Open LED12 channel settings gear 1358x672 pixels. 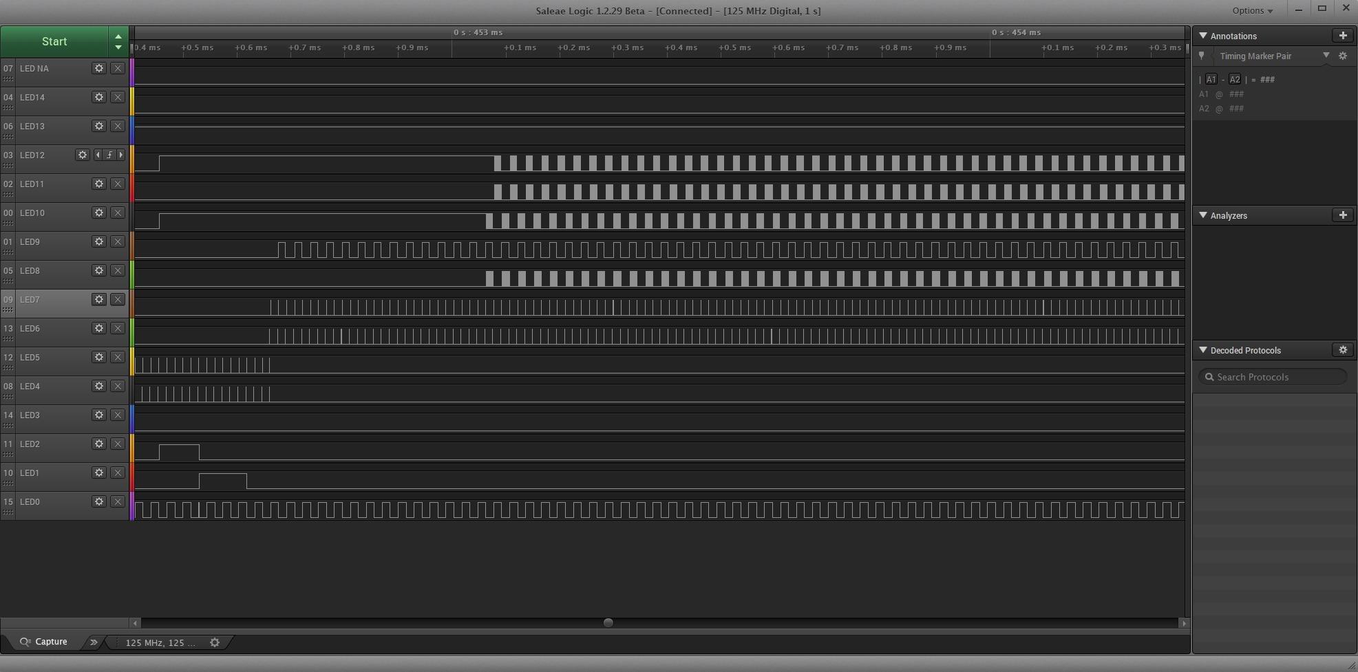[x=83, y=155]
